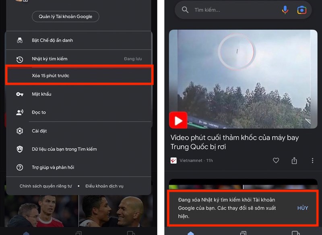Open Quản lý Tài khoản Google
This screenshot has height=235, width=322.
pyautogui.click(x=65, y=16)
